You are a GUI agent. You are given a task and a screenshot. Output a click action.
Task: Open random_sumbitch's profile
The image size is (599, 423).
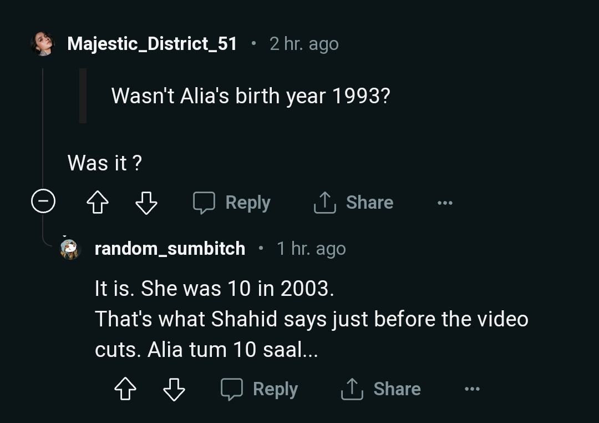coord(170,249)
